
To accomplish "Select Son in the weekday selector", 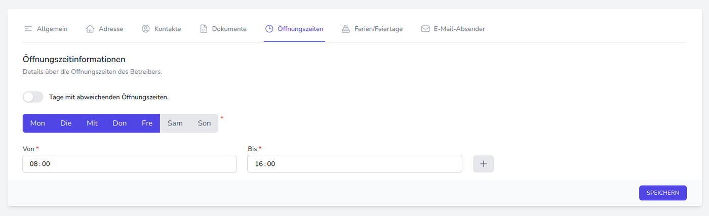I will 204,123.
